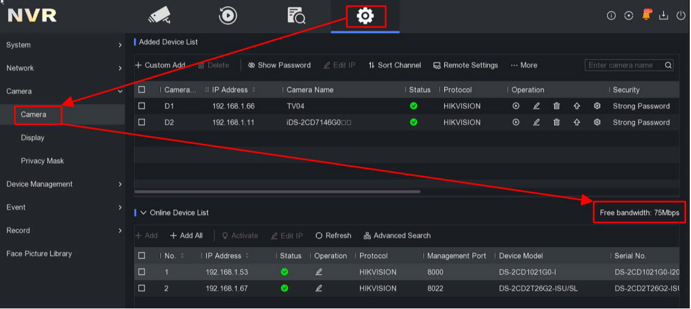Select Face Picture Library in sidebar

pos(39,254)
